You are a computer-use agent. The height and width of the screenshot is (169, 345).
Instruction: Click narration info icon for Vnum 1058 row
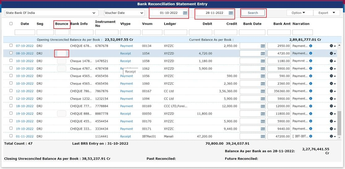pos(311,61)
